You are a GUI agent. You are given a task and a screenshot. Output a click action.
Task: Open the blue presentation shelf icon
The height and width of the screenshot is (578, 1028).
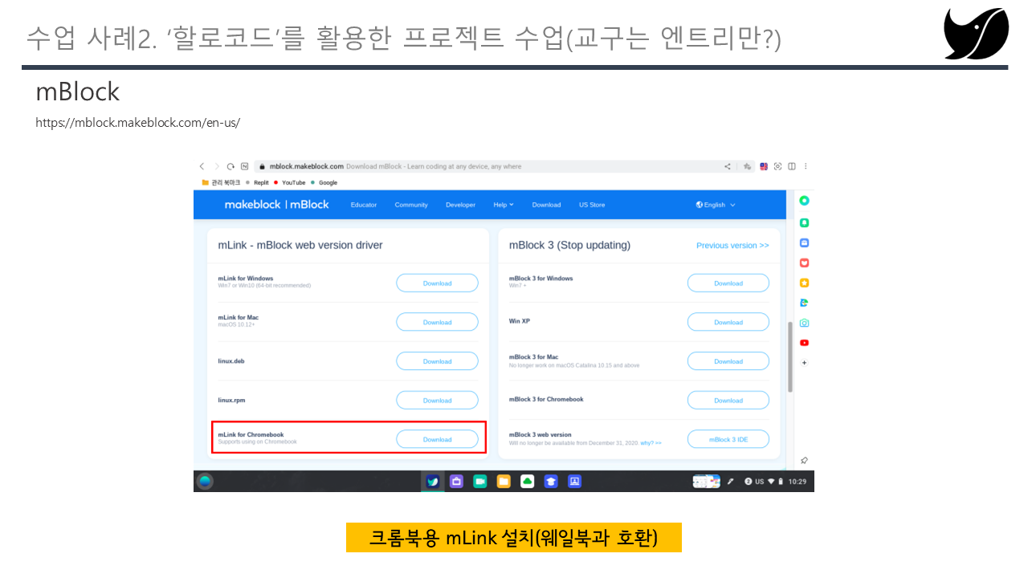[574, 482]
